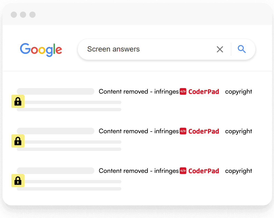
Task: Click the second result's gray title placeholder
Action: point(56,131)
